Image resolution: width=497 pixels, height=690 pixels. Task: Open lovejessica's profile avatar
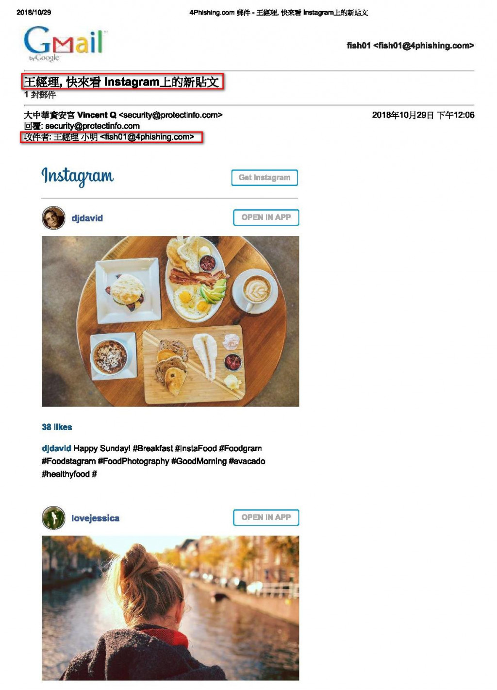[53, 518]
